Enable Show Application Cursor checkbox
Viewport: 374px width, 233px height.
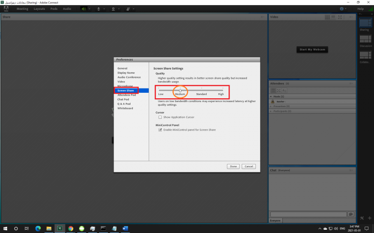click(160, 117)
